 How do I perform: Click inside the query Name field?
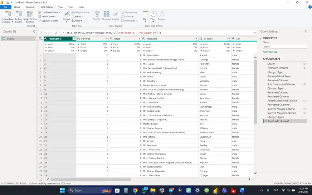coord(285,46)
